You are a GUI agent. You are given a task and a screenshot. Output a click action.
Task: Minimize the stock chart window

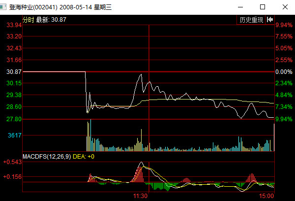(x=239, y=7)
